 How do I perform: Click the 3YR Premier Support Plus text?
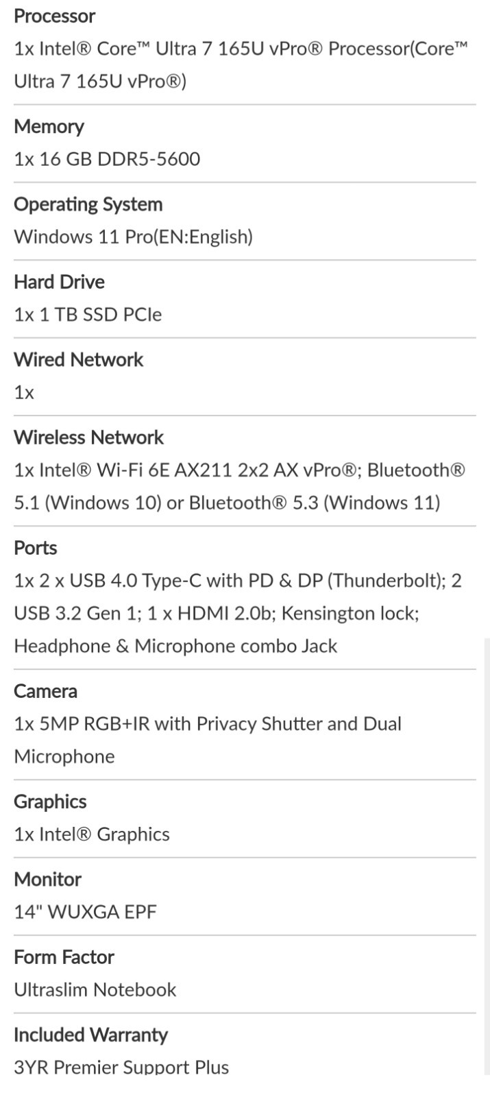coord(121,1067)
